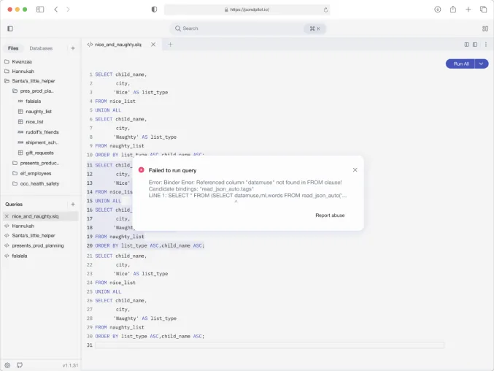Viewport: 494px width, 371px height.
Task: Go forward with Safari forward arrow
Action: pos(68,9)
